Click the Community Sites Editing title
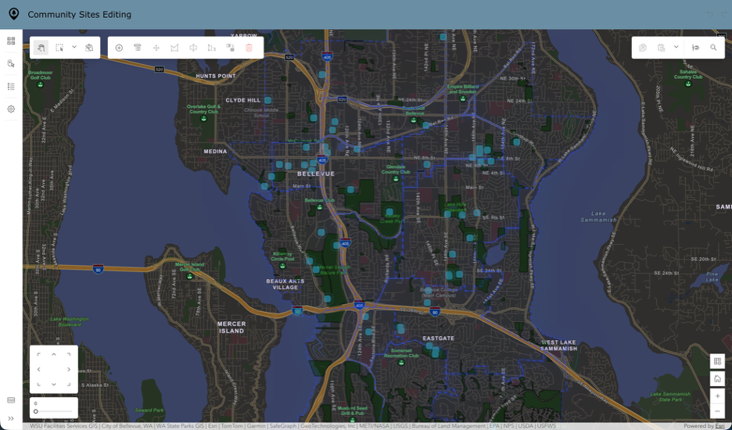The height and width of the screenshot is (430, 732). 79,15
